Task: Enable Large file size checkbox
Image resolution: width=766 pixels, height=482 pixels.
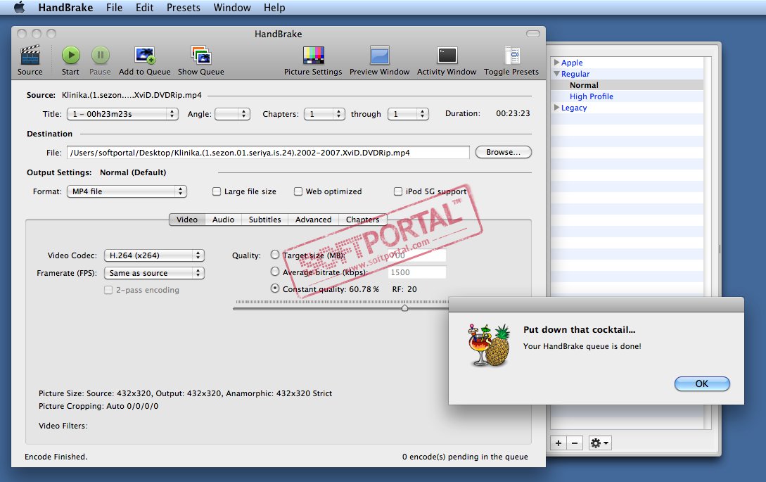Action: click(217, 191)
